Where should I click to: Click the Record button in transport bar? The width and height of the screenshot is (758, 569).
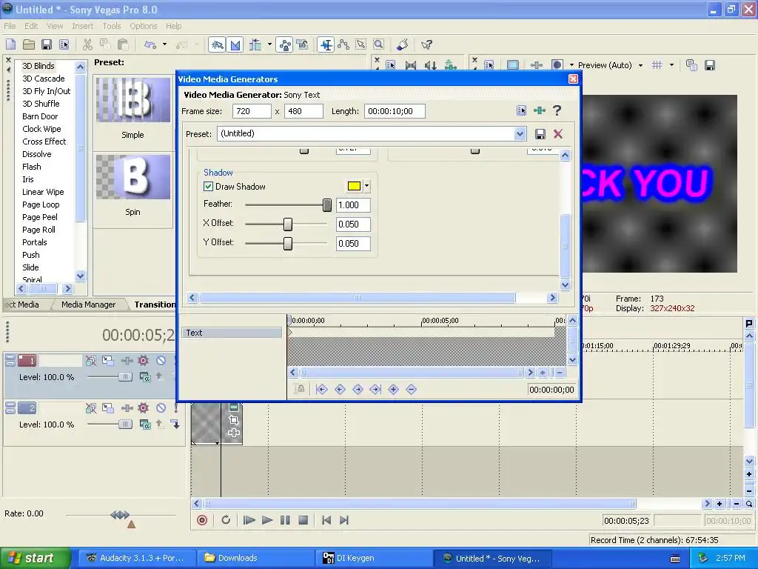pos(202,520)
